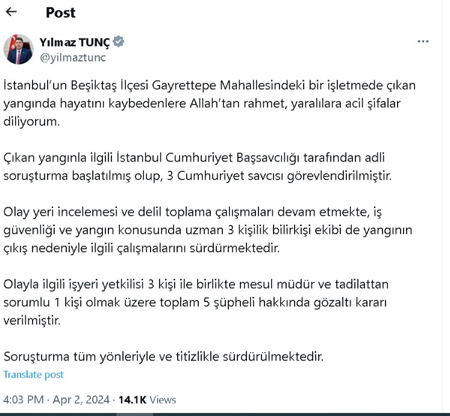The width and height of the screenshot is (450, 416).
Task: Click the paragraph starting with Olay yeri incelemesi
Action: click(x=207, y=230)
